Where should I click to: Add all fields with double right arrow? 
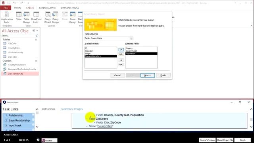pos(121,54)
